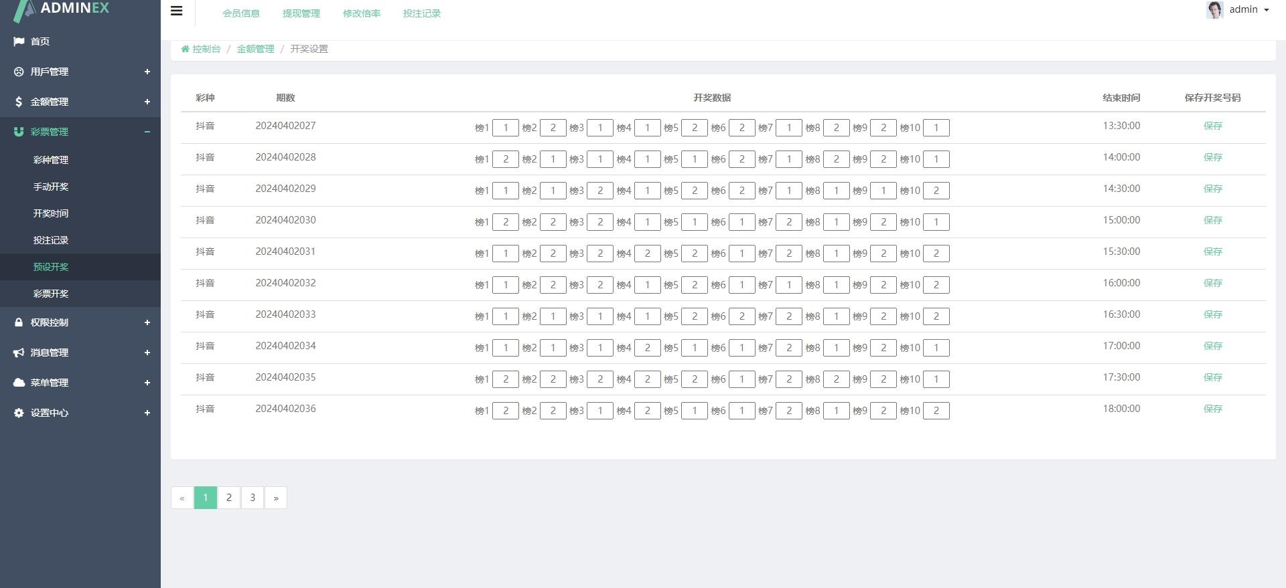
Task: Select 手动开奖 in the sidebar submenu
Action: click(x=51, y=187)
